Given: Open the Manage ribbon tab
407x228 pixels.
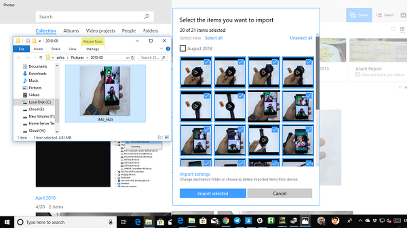Looking at the screenshot, I should point(93,49).
